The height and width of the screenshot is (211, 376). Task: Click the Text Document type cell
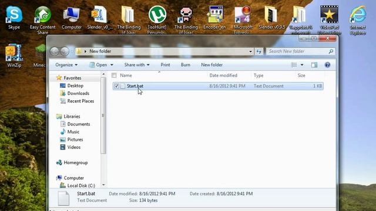pos(268,86)
